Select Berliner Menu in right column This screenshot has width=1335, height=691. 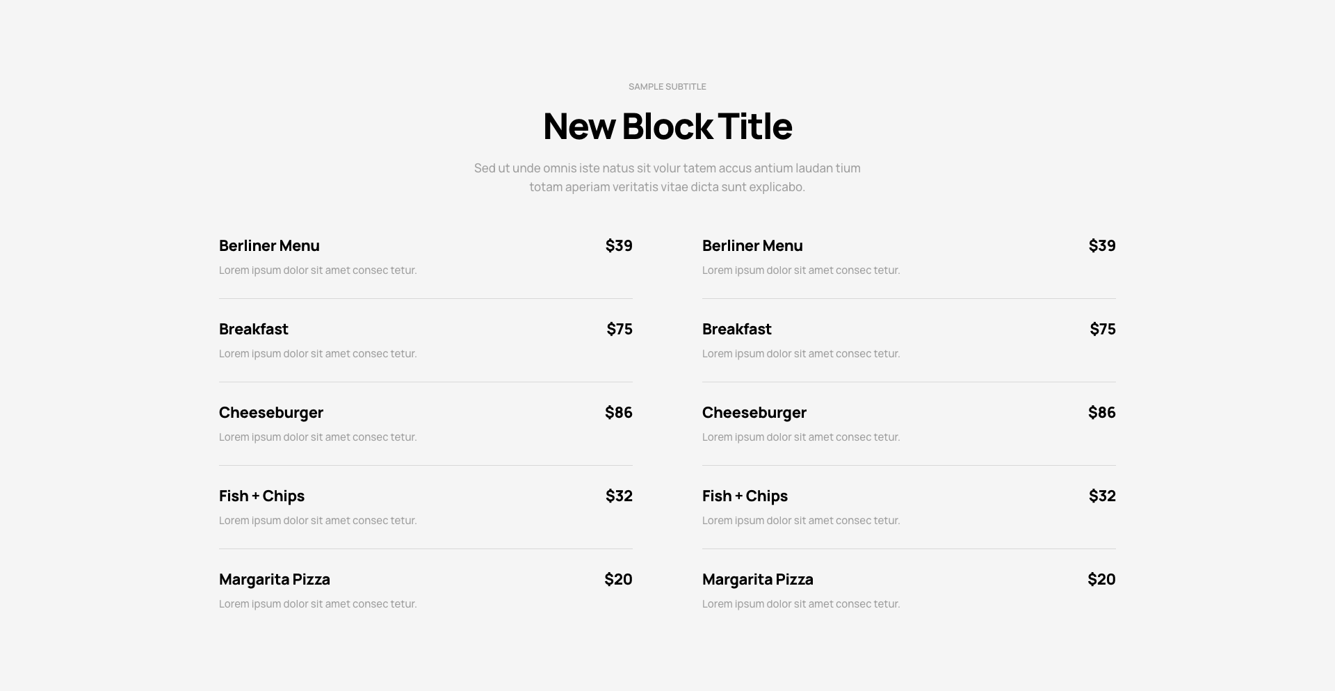[x=752, y=245]
